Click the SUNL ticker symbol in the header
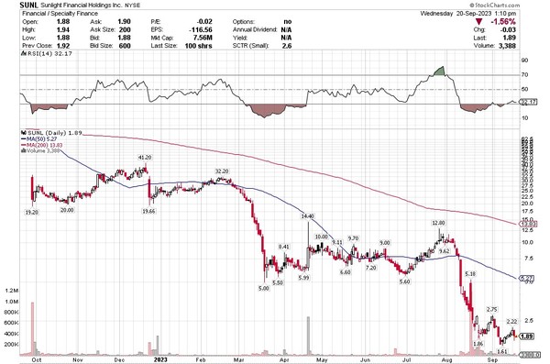 [28, 5]
